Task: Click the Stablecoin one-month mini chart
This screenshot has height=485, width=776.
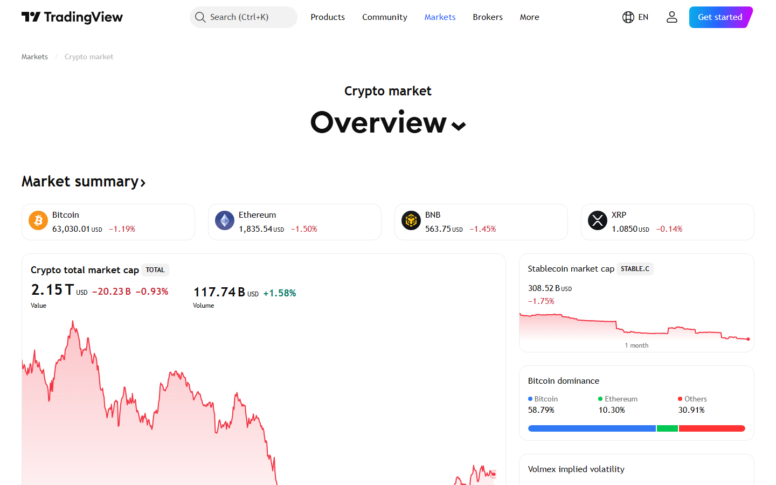Action: coord(636,326)
